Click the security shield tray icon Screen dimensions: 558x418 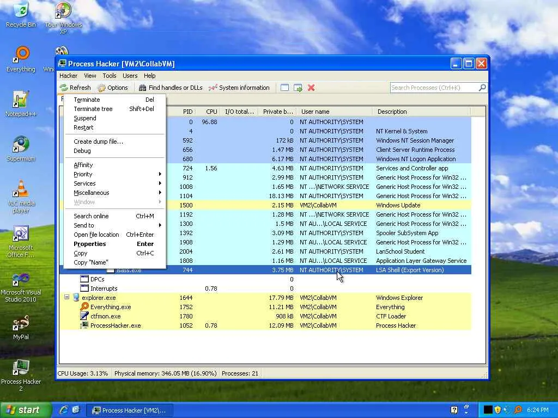click(x=498, y=410)
